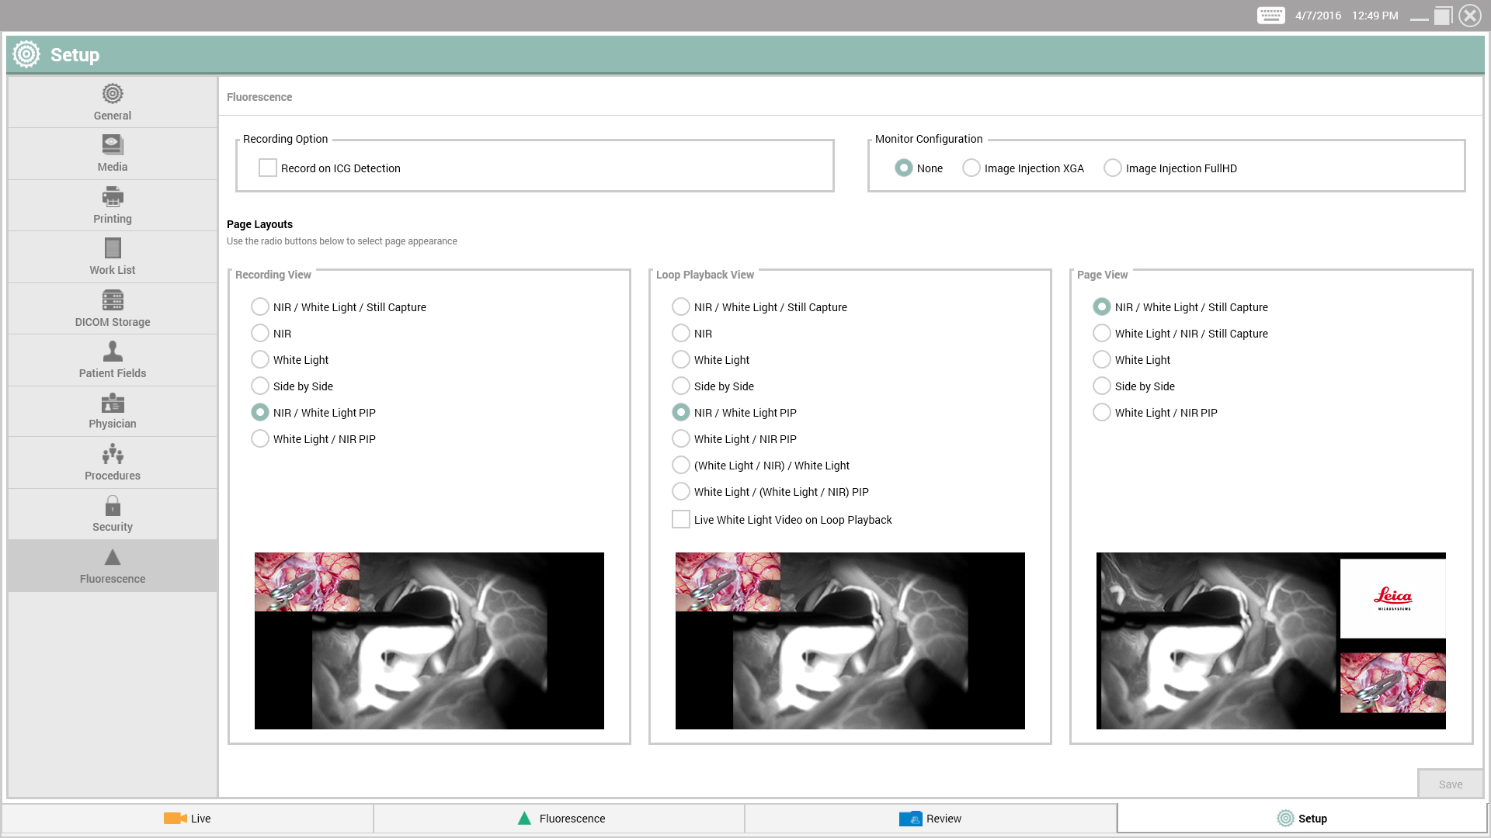Open the Procedures configuration
The width and height of the screenshot is (1491, 838).
pos(112,462)
